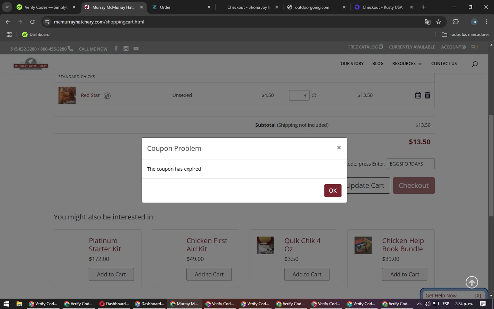The height and width of the screenshot is (309, 494).
Task: Open the site search magnifier icon
Action: pos(475,64)
